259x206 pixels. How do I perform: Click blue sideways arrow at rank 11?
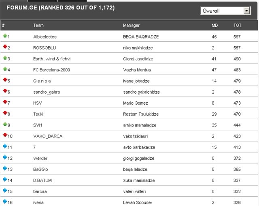click(x=5, y=146)
